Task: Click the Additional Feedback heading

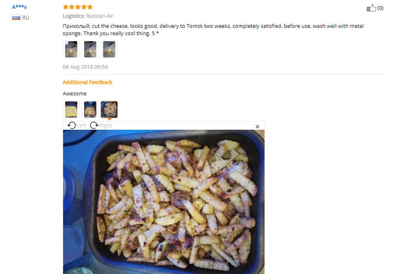Action: [x=88, y=82]
